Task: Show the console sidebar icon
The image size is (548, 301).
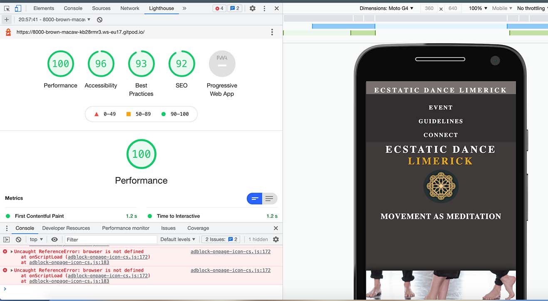Action: tap(6, 239)
